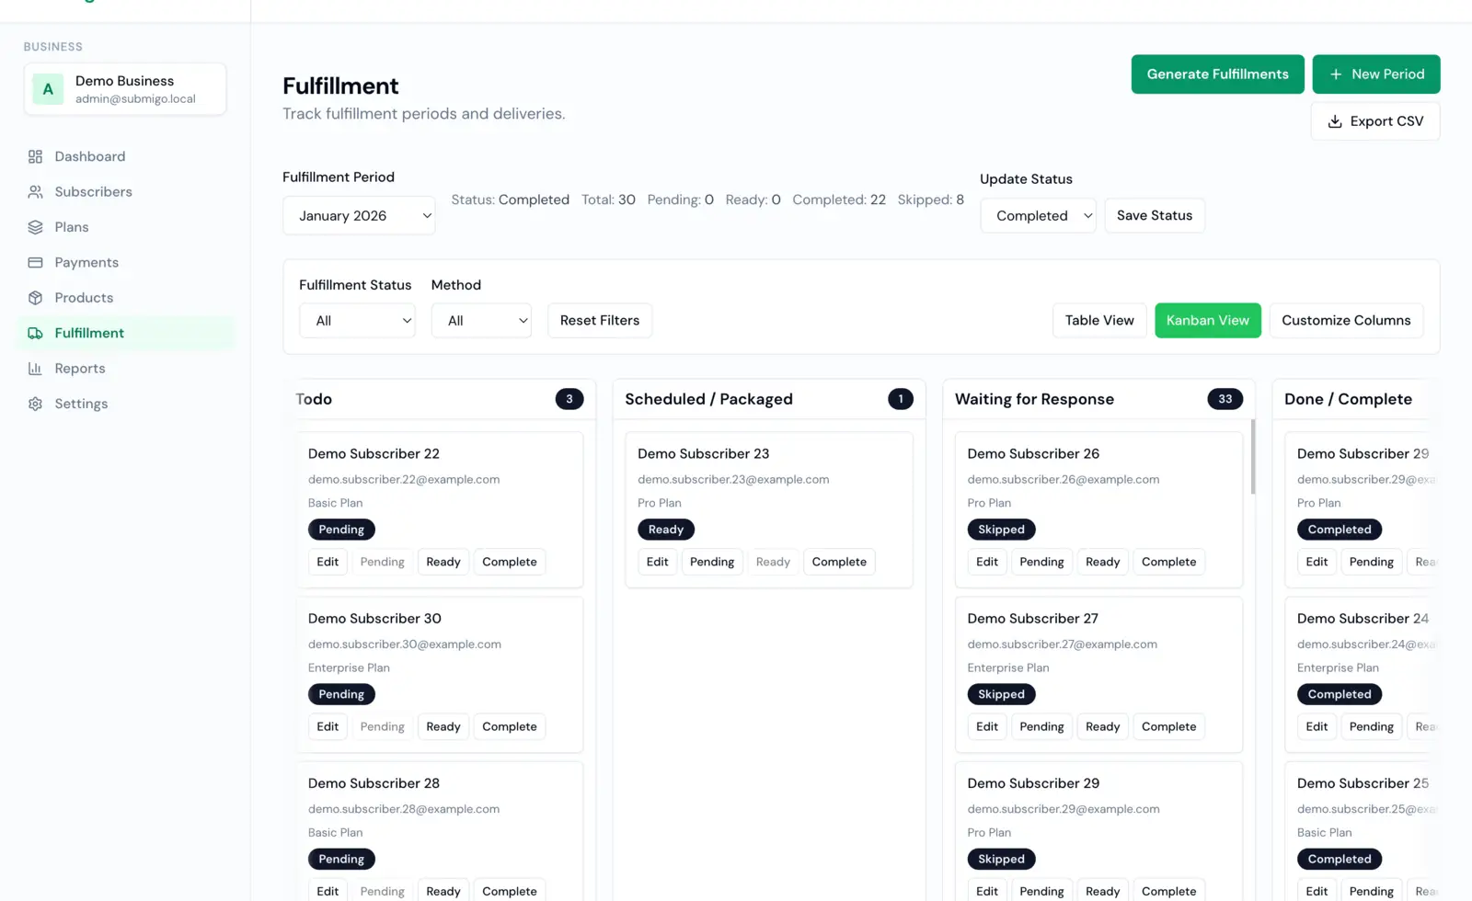Click the plus icon on New Period button
Image resolution: width=1472 pixels, height=901 pixels.
(x=1337, y=74)
